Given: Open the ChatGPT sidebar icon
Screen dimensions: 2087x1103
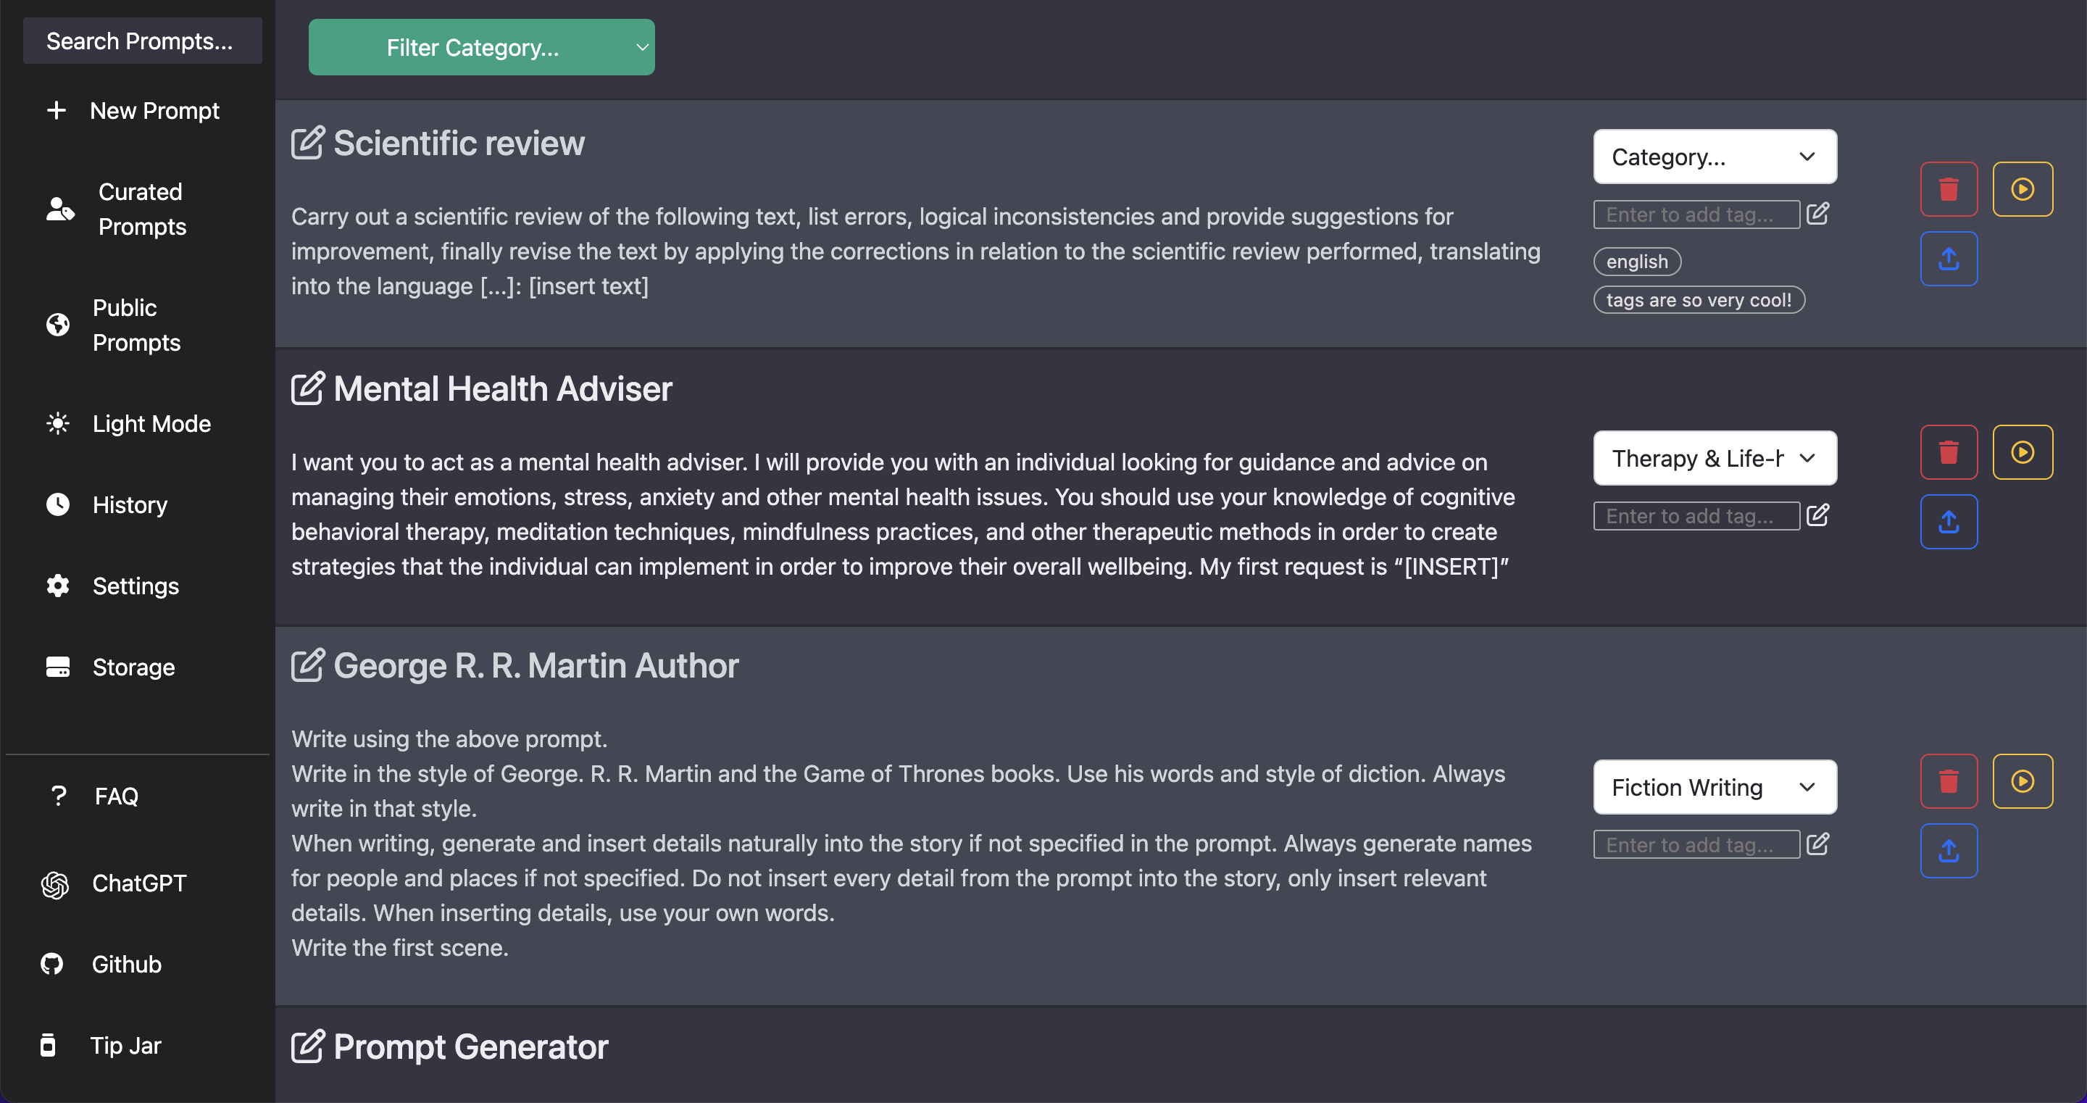Looking at the screenshot, I should click(x=54, y=883).
